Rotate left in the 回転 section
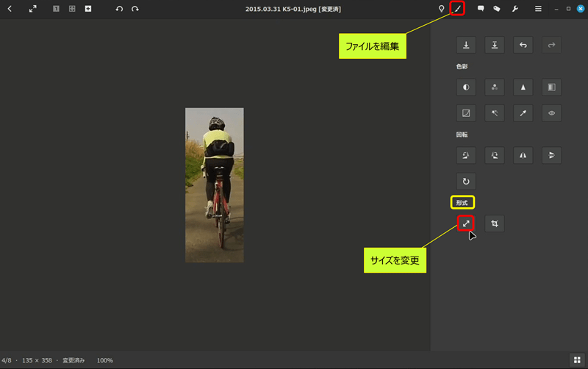Screen dimensions: 588x369 click(x=466, y=155)
